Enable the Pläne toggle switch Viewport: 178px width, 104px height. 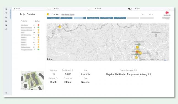coord(90,9)
